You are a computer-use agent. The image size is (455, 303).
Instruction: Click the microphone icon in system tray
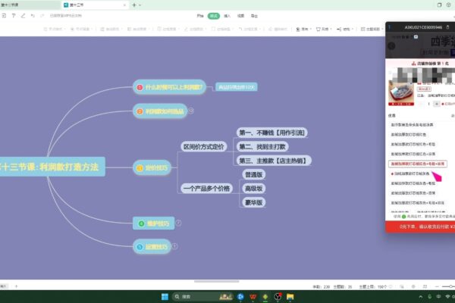[x=430, y=297]
